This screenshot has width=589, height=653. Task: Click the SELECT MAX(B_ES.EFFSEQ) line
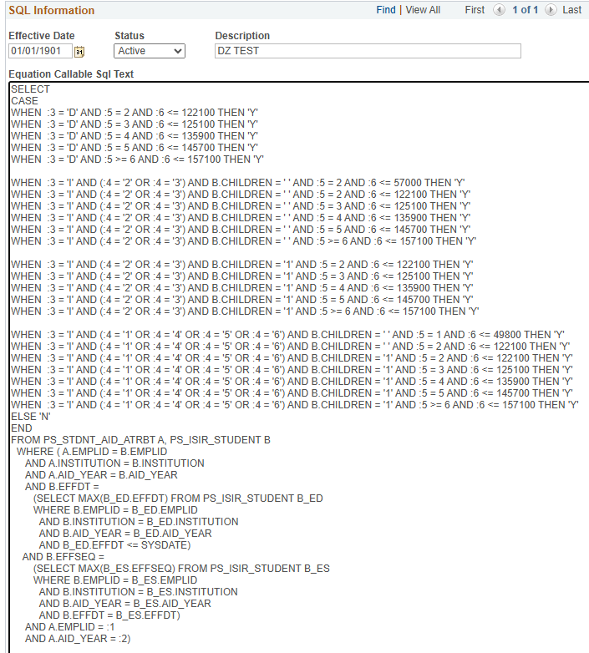(181, 568)
